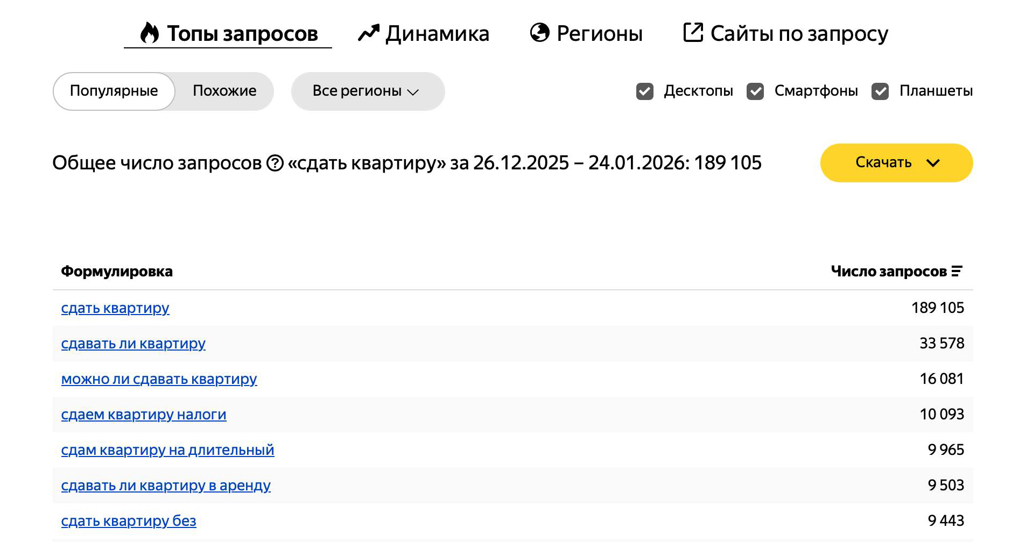
Task: Click the trend-arrow icon beside Динамика
Action: (x=369, y=33)
